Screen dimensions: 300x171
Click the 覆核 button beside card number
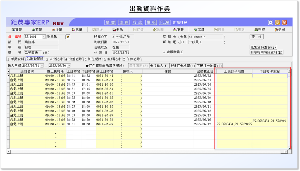pyautogui.click(x=256, y=37)
